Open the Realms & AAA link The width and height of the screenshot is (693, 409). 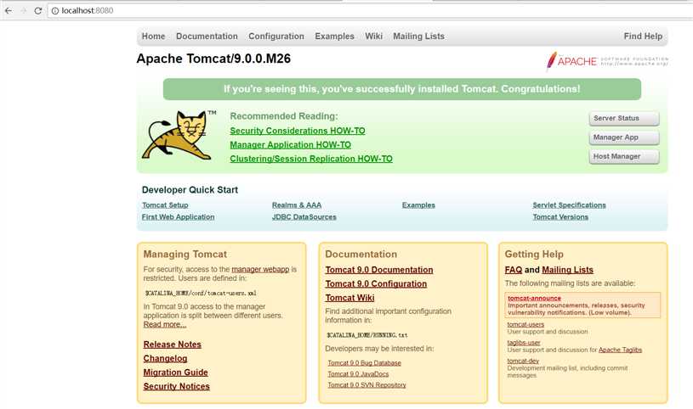tap(297, 205)
